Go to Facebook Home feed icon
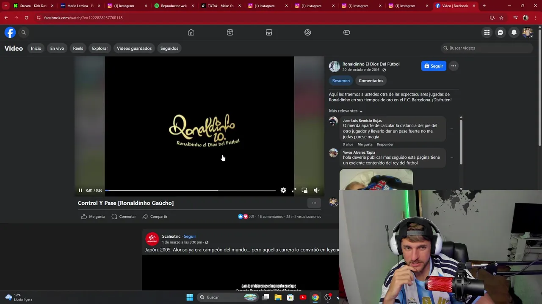The height and width of the screenshot is (304, 542). tap(191, 33)
